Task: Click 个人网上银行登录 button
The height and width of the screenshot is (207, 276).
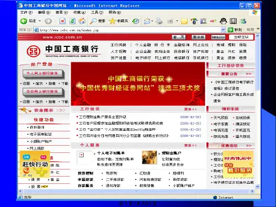Action: (x=43, y=74)
